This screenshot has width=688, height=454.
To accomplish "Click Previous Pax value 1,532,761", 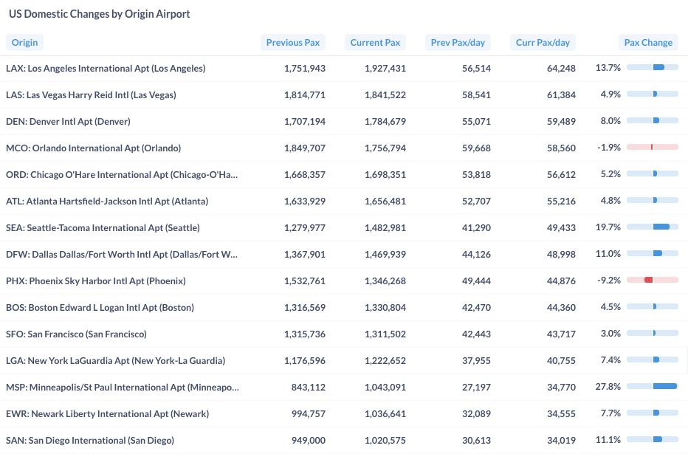I will point(305,281).
